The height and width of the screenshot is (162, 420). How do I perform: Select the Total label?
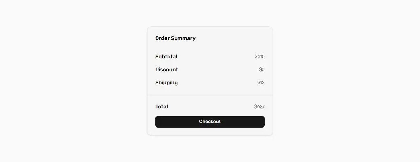161,107
